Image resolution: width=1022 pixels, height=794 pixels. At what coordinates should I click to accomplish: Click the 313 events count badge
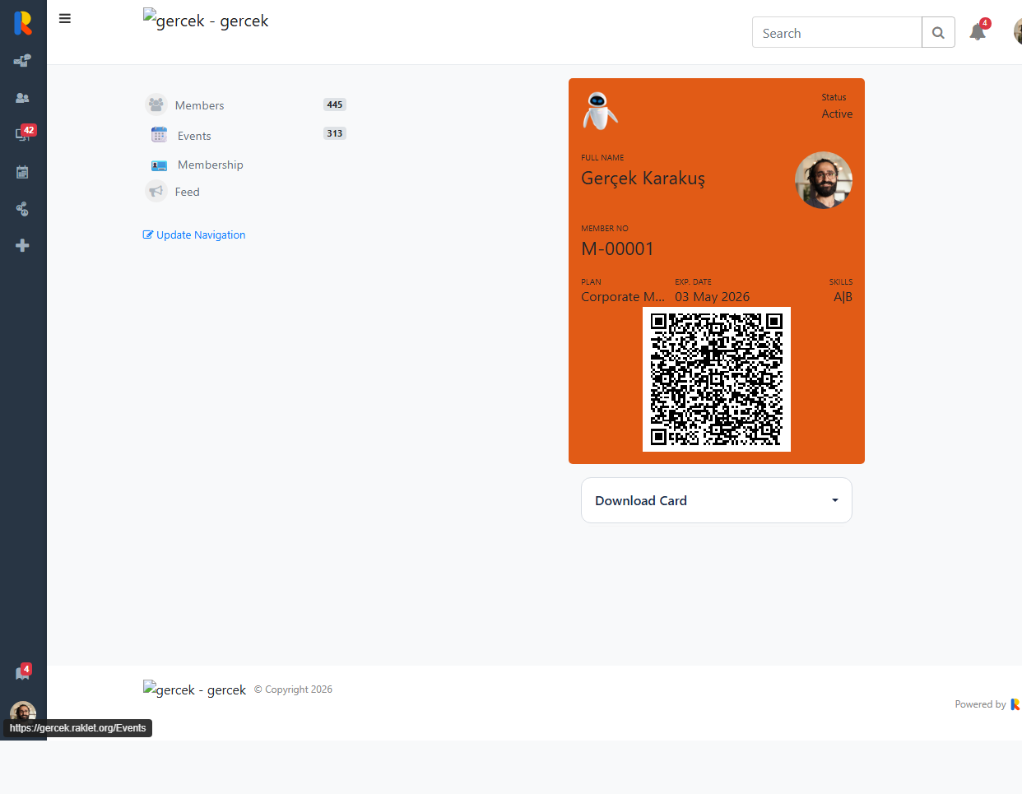(x=335, y=133)
